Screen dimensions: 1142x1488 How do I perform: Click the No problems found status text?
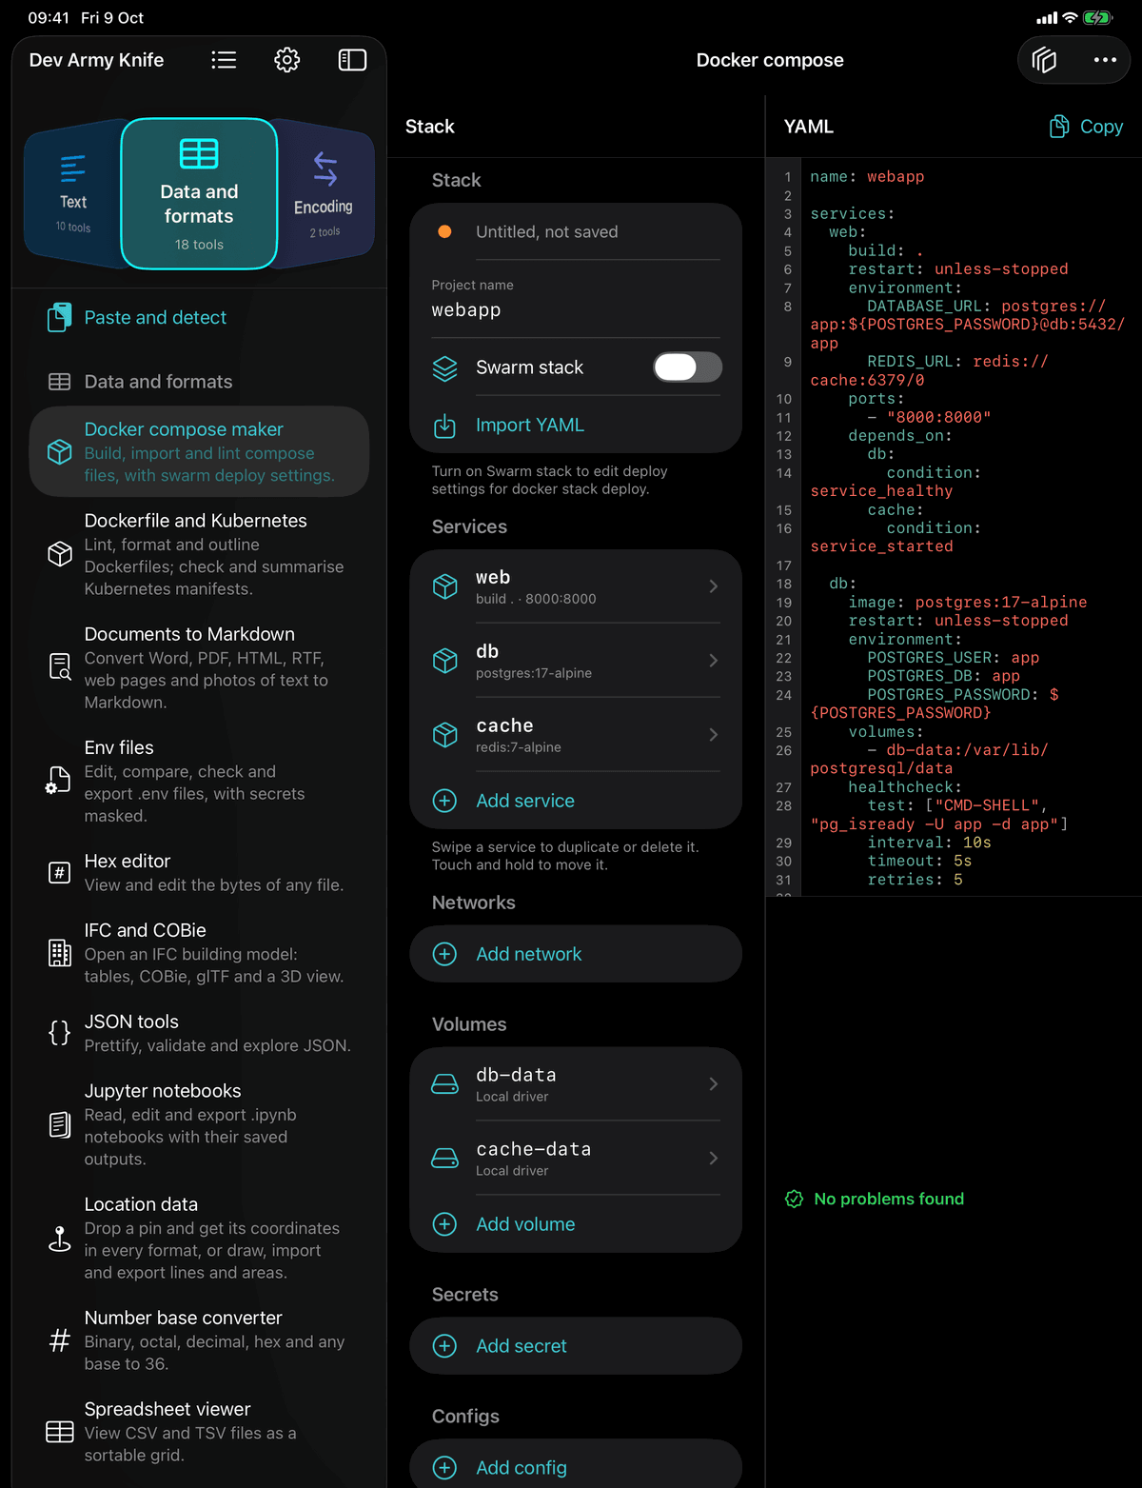tap(889, 1199)
